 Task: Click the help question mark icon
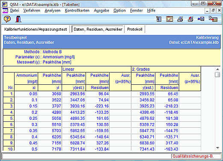point(7,19)
